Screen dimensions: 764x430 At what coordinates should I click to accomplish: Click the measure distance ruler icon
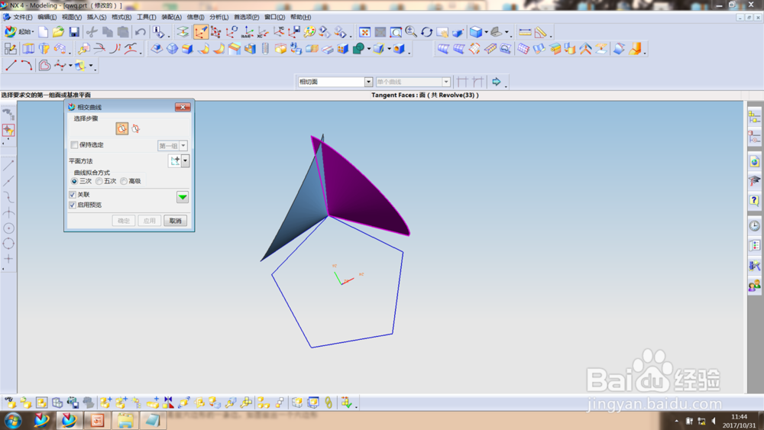click(x=525, y=32)
